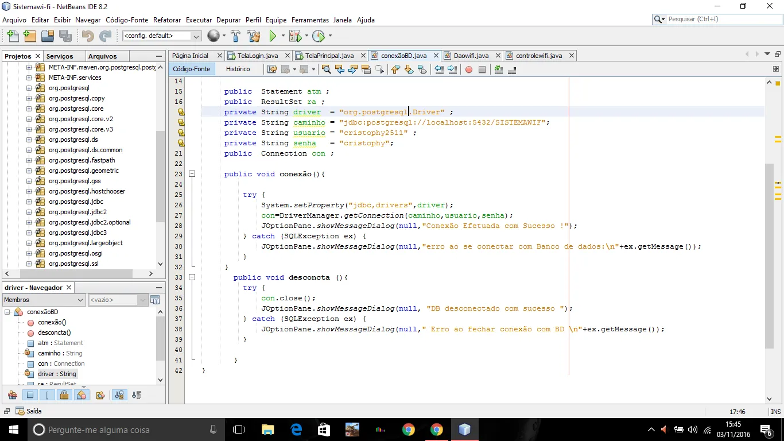The image size is (784, 441).
Task: Collapse the conexão() method code fold
Action: (192, 174)
